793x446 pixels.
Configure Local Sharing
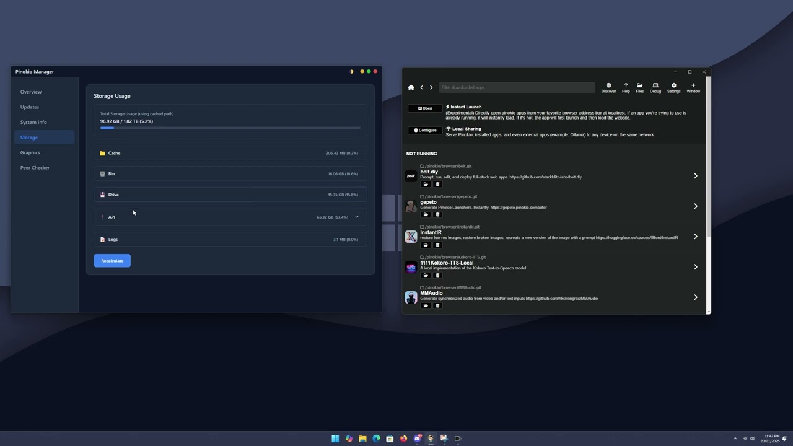pyautogui.click(x=425, y=130)
